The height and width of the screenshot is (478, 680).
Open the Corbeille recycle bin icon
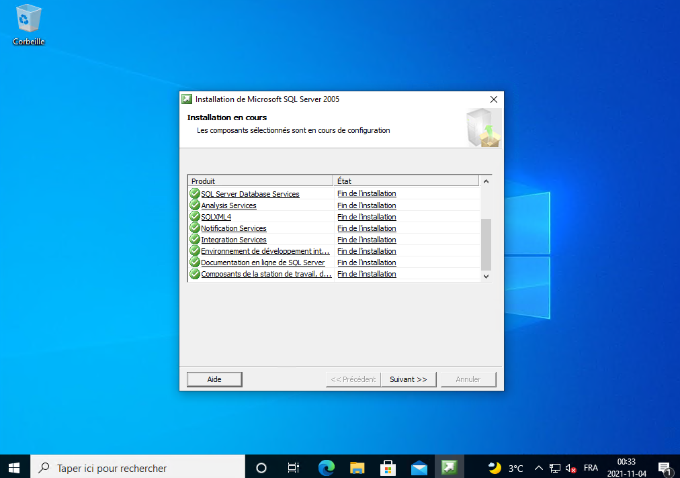point(28,24)
